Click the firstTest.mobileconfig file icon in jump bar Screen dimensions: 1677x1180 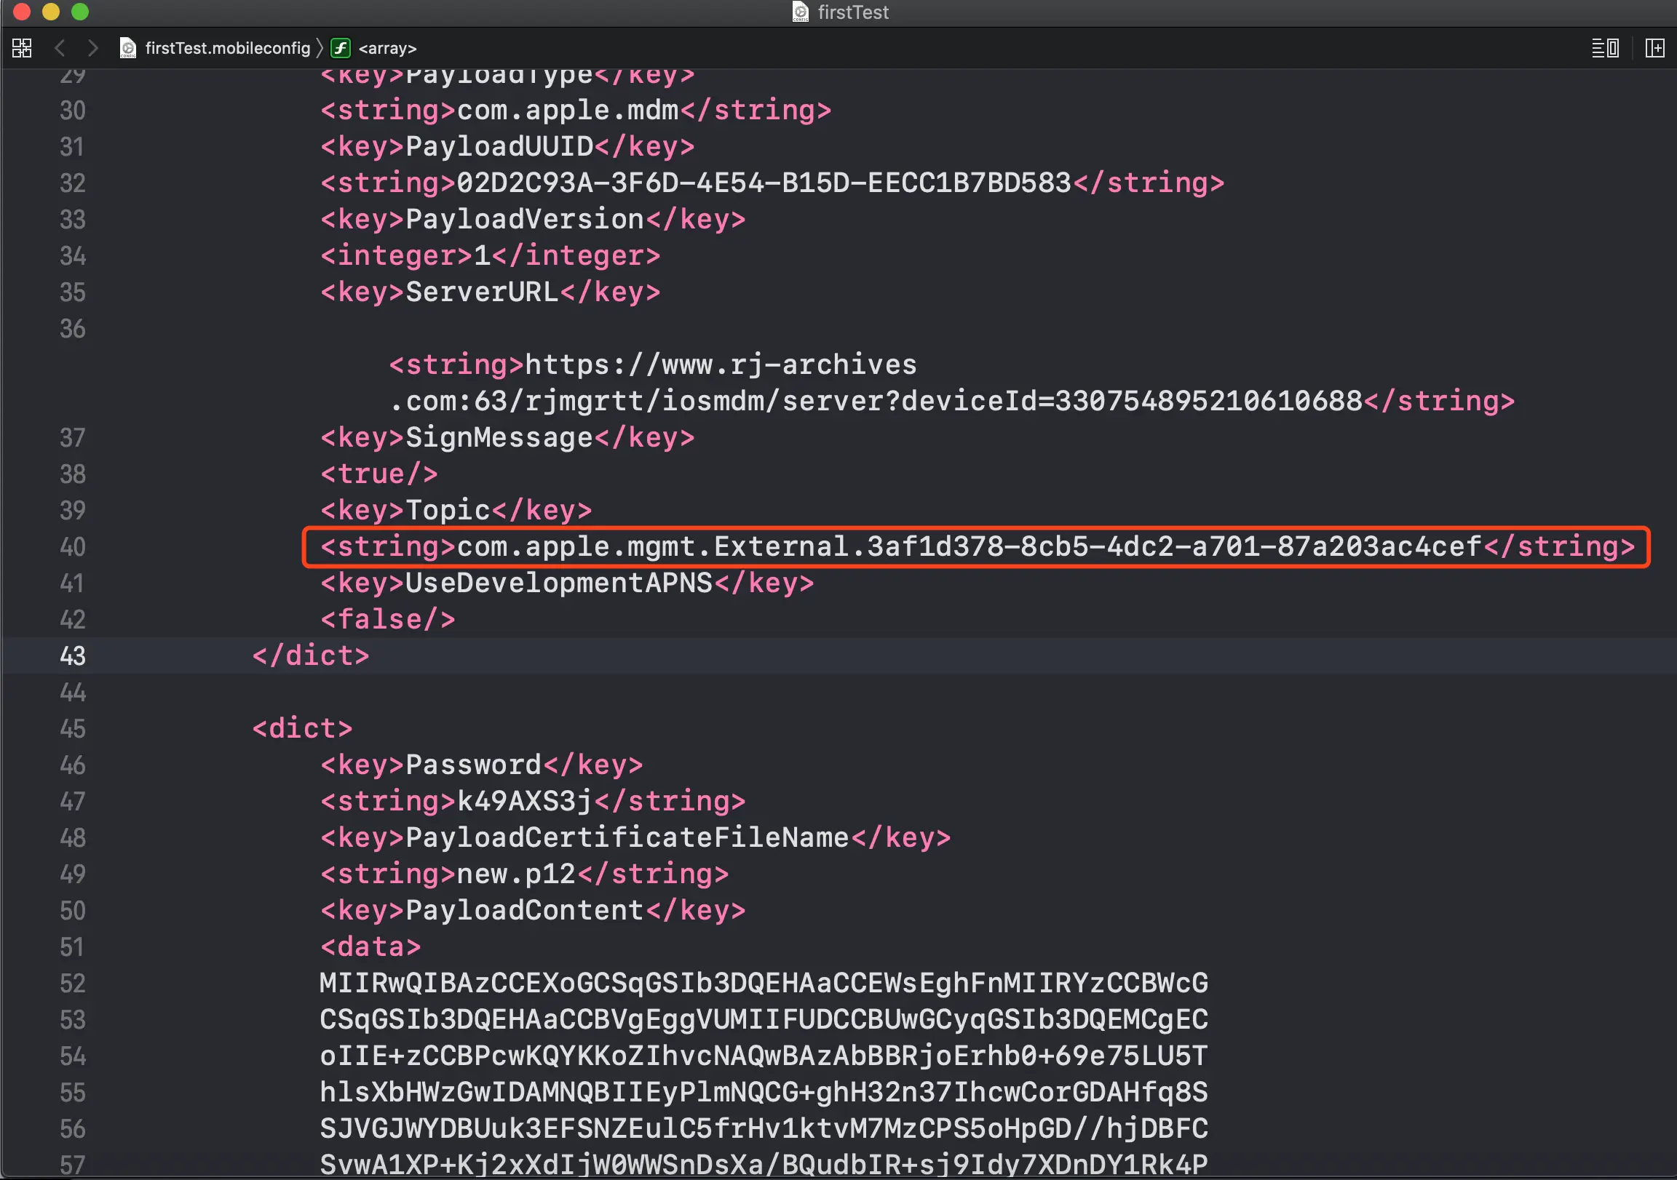[128, 48]
